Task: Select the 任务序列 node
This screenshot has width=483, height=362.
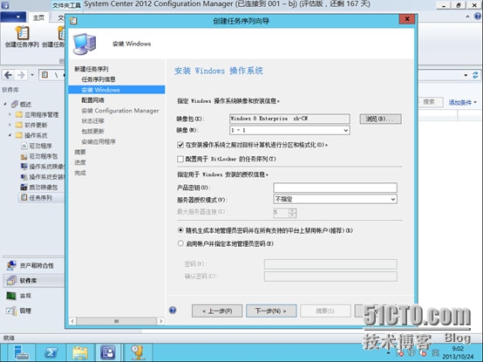Action: (x=37, y=197)
